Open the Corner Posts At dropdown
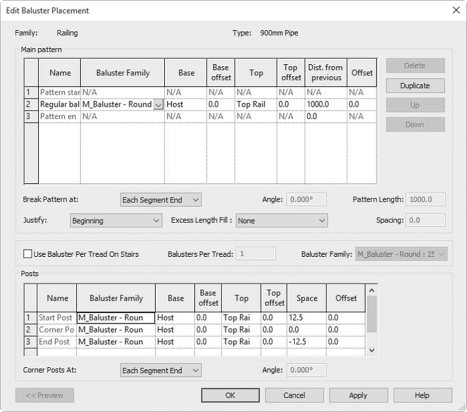This screenshot has width=467, height=412. point(161,370)
